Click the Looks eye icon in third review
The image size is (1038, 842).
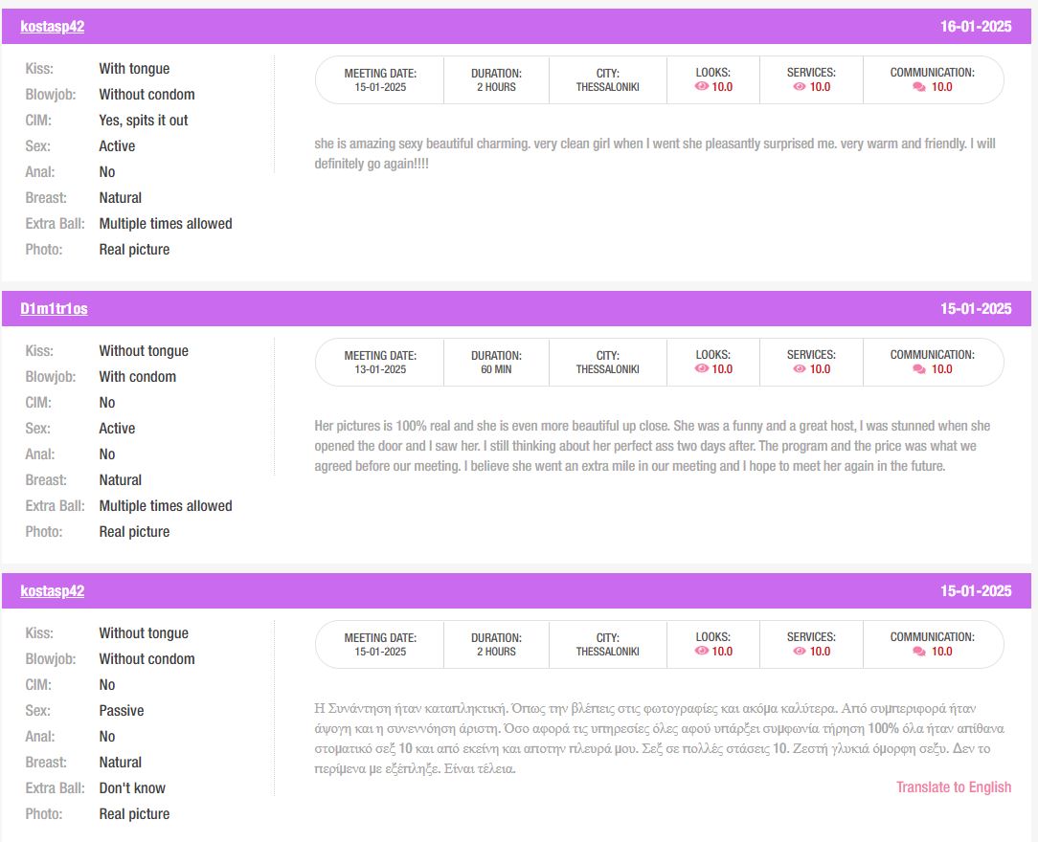[702, 651]
